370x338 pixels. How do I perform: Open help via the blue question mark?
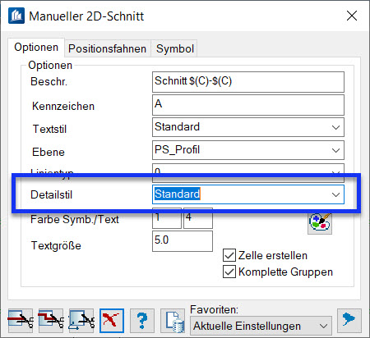pos(142,321)
